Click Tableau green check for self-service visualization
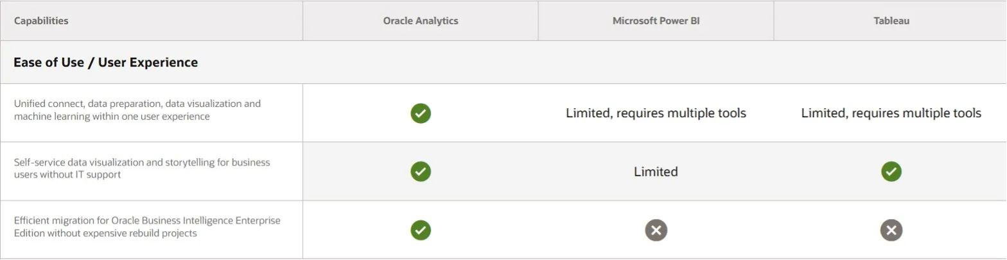Image resolution: width=1007 pixels, height=260 pixels. click(891, 172)
